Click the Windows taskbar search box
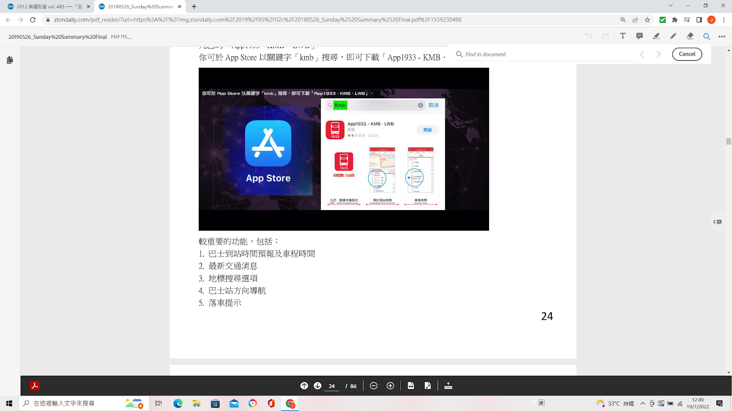Screen dimensions: 732x411 pos(84,403)
